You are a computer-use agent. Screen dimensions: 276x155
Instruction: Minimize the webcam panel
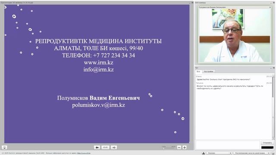pos(271,3)
